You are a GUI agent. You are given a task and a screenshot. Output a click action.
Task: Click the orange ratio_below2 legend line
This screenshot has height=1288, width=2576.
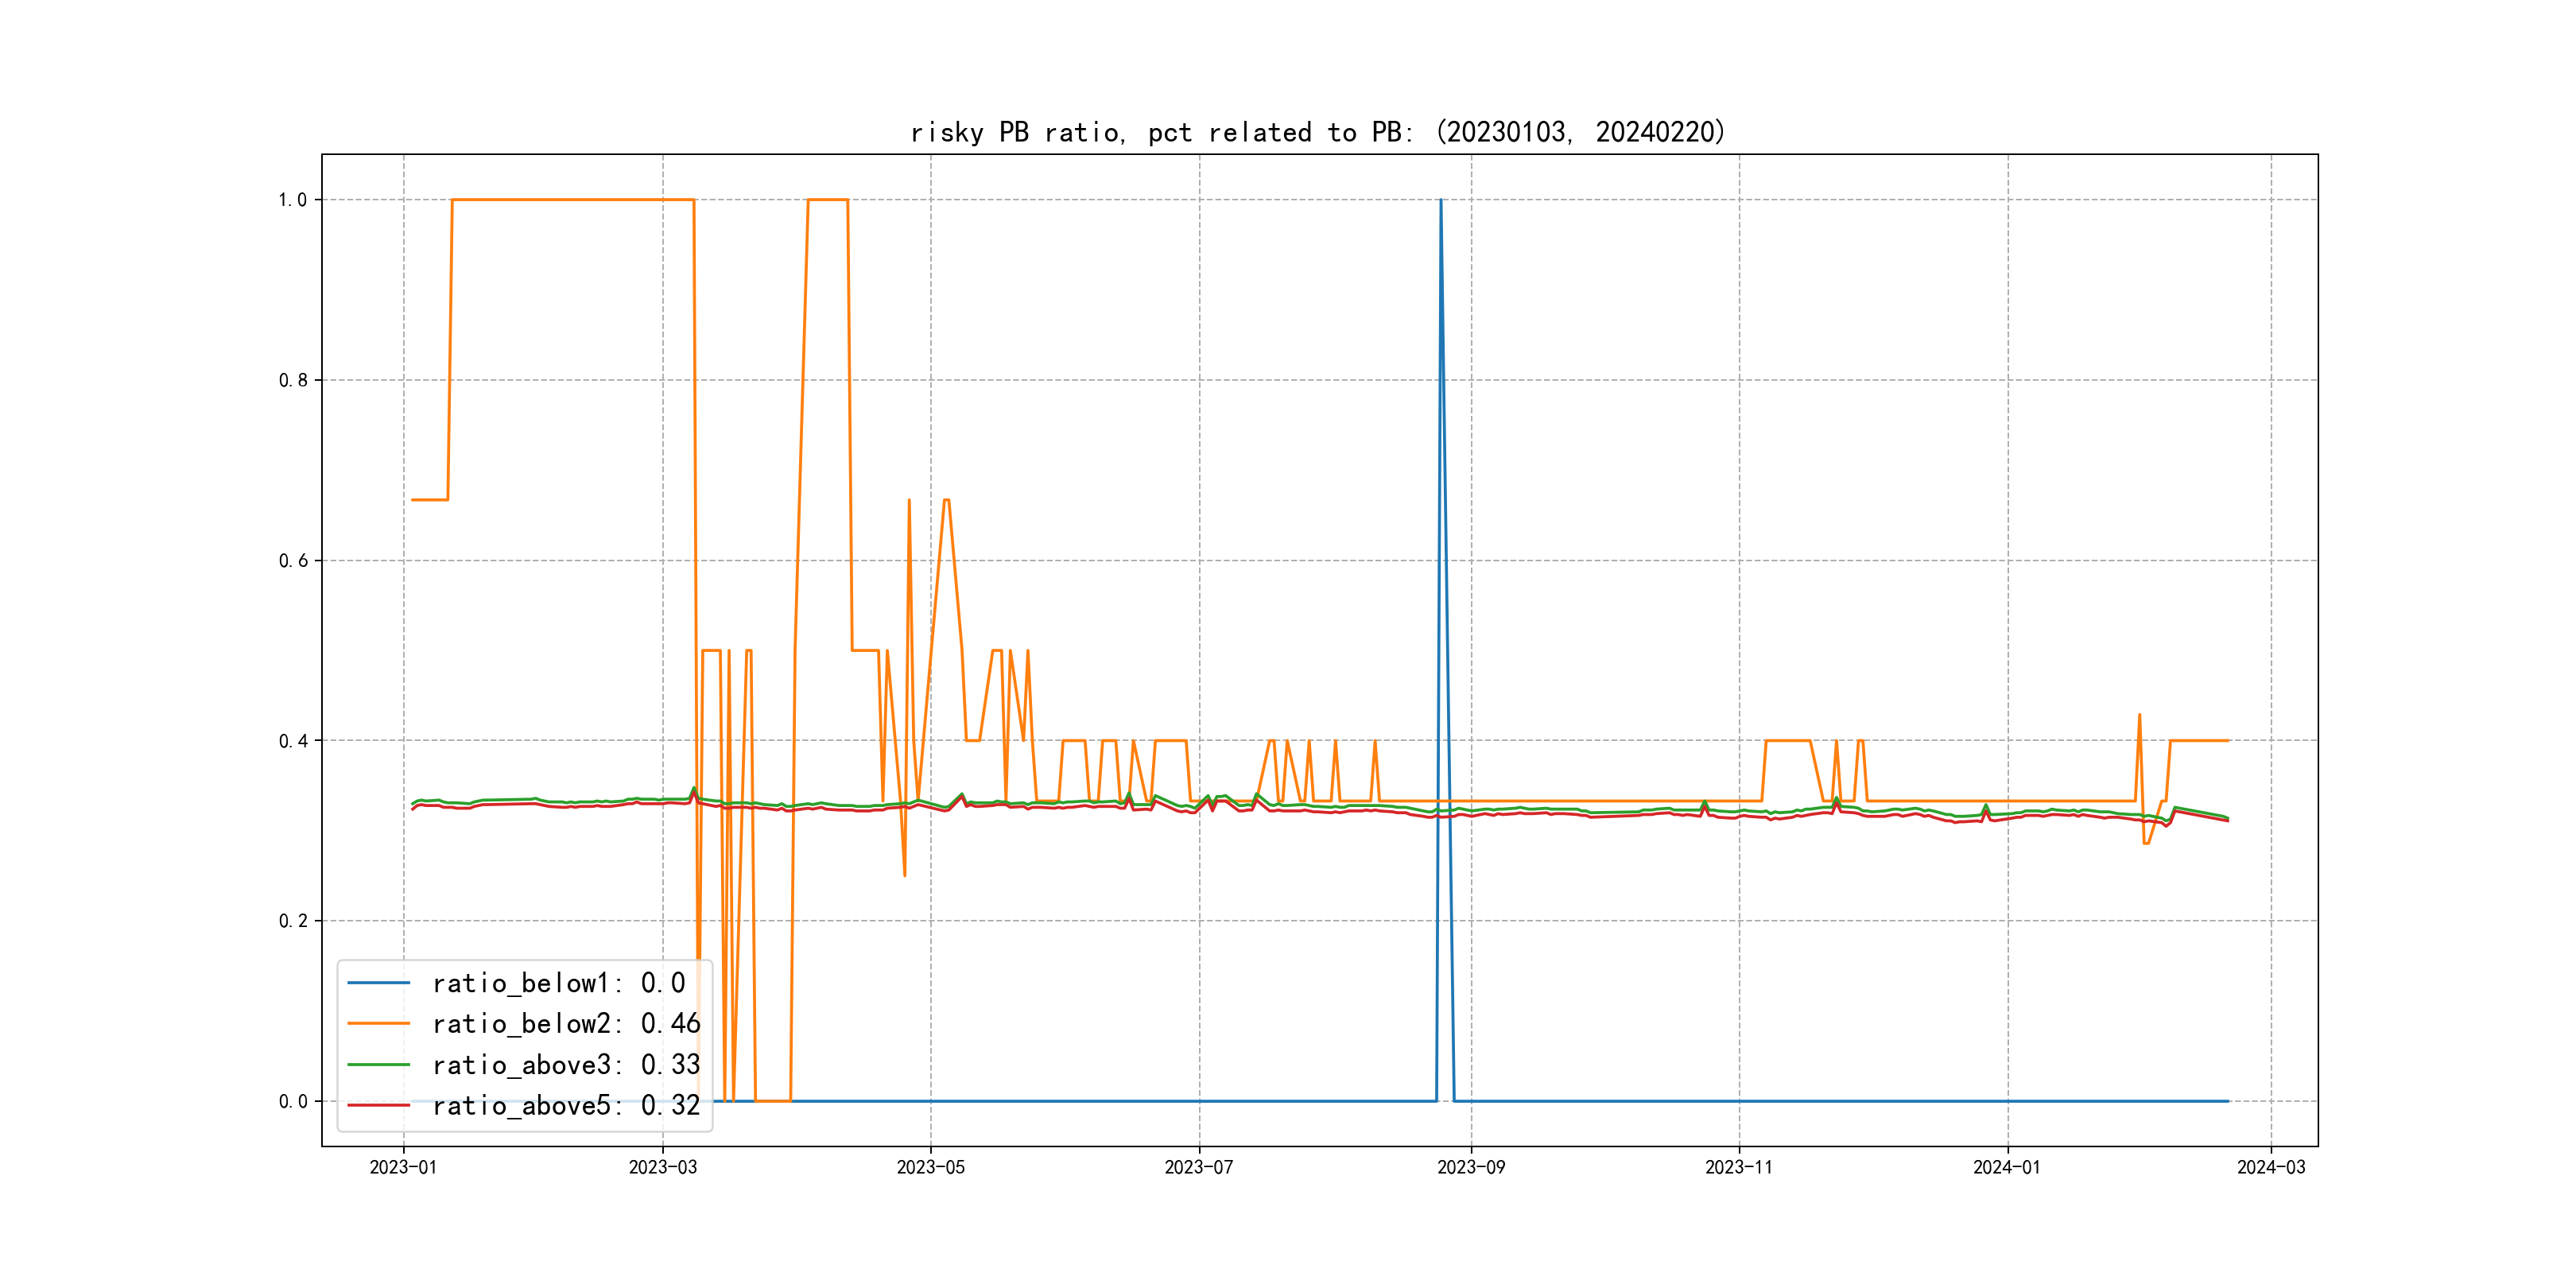[x=378, y=1024]
